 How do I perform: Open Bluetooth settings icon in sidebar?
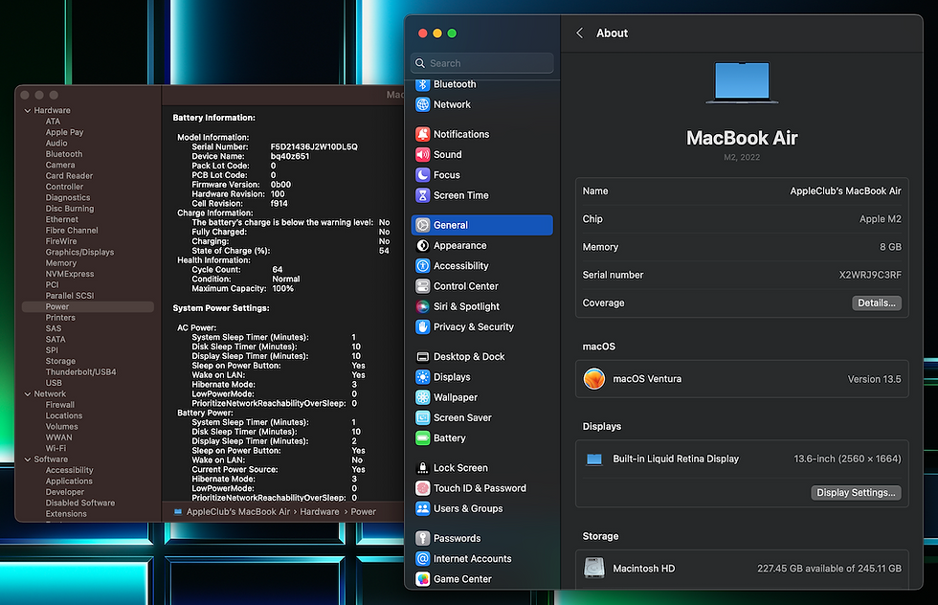tap(423, 84)
